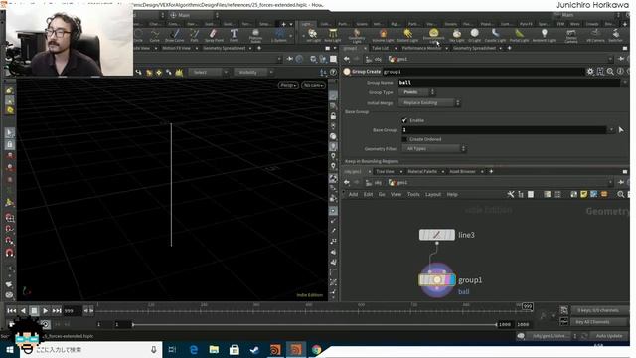Viewport: 636px width, 358px height.
Task: Click the Windows taskbar search box
Action: coord(90,349)
